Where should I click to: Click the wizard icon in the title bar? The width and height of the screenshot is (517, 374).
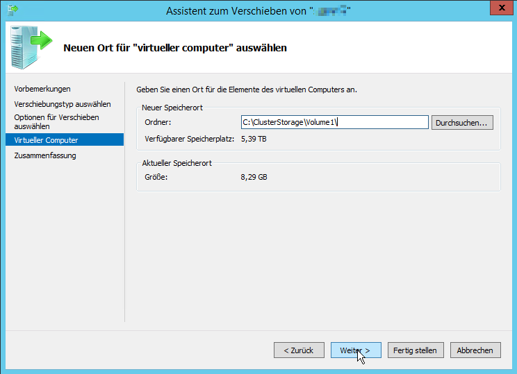tap(12, 10)
